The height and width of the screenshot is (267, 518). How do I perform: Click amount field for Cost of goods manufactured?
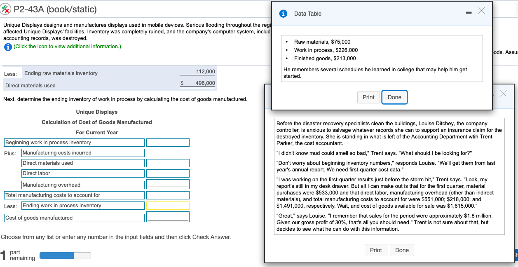click(x=168, y=217)
